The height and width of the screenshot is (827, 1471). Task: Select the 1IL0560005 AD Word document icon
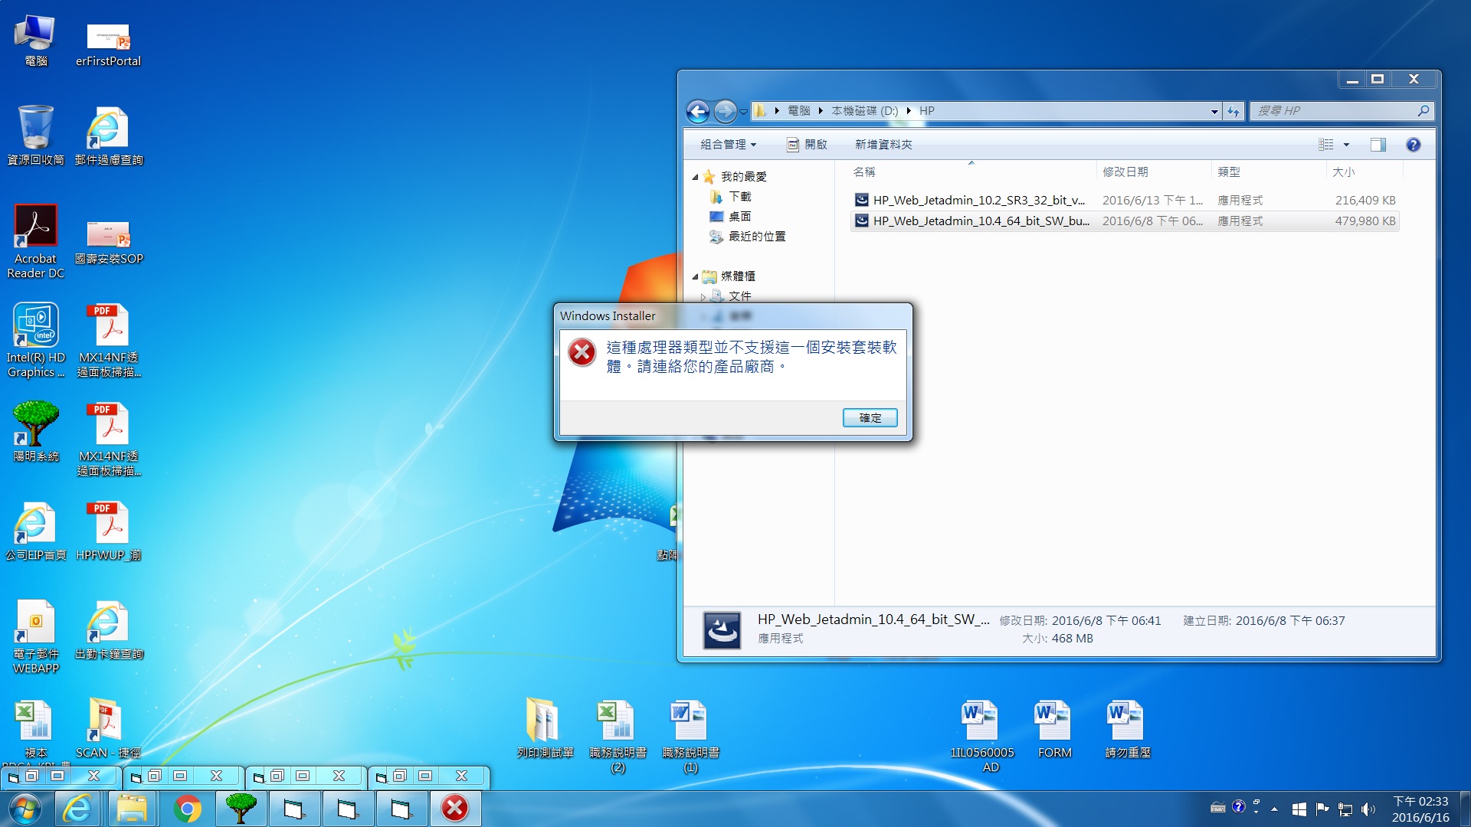pos(981,735)
